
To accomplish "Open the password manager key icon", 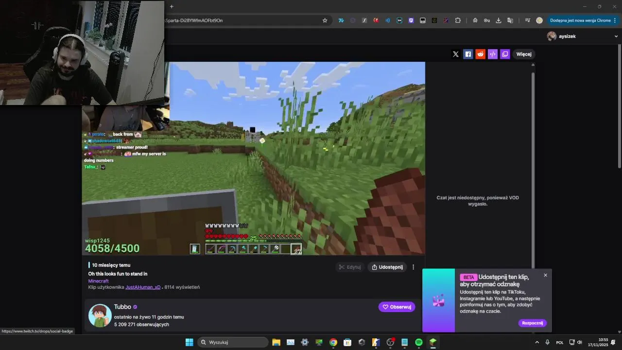I will coord(486,20).
